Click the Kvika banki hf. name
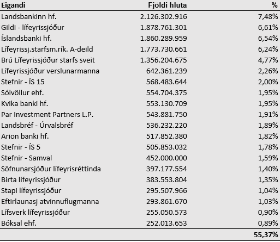280x242 pixels. tap(25, 104)
